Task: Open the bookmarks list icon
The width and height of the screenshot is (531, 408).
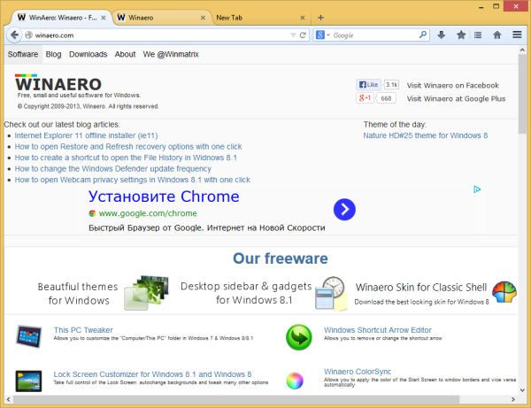Action: click(x=478, y=35)
